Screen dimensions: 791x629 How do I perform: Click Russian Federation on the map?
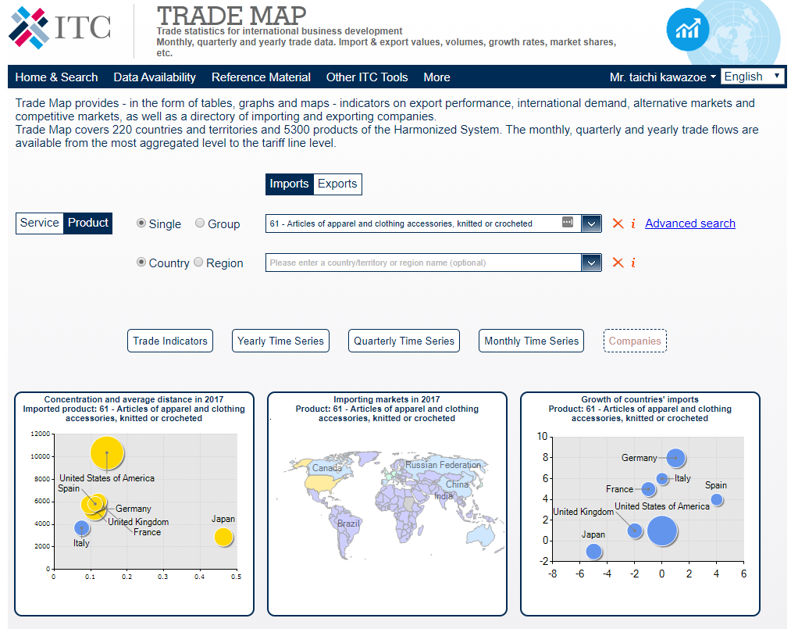[443, 464]
